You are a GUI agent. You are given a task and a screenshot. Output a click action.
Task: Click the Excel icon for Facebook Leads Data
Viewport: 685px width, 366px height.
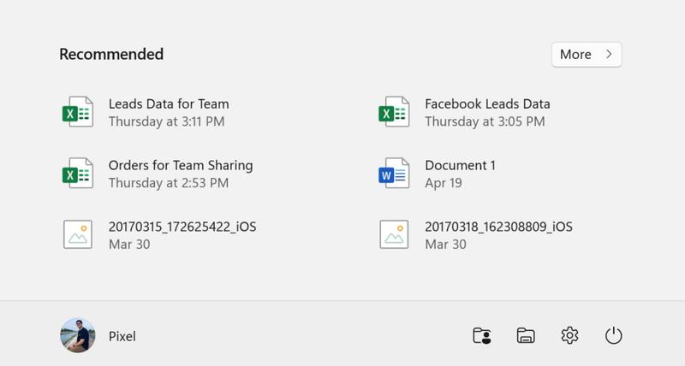[x=394, y=112]
